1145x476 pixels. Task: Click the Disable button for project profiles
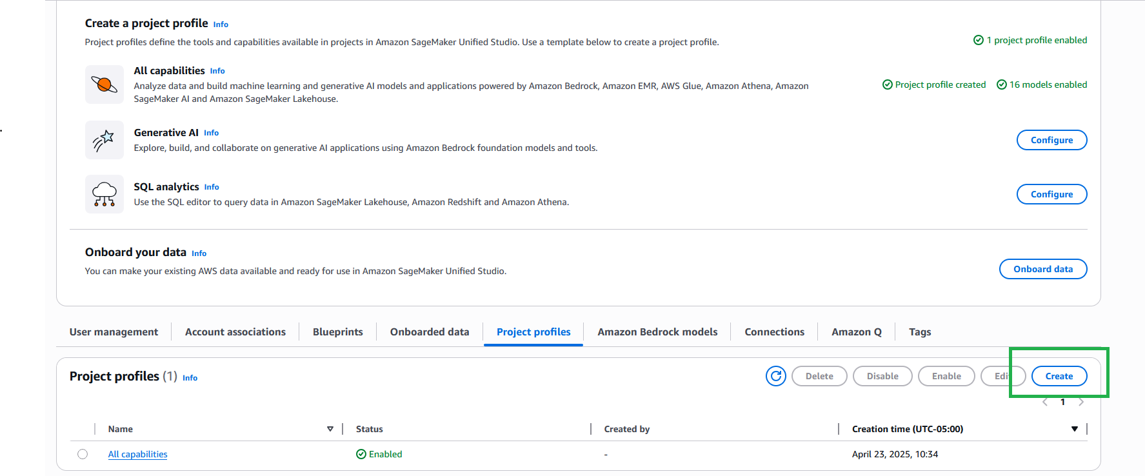pos(882,376)
